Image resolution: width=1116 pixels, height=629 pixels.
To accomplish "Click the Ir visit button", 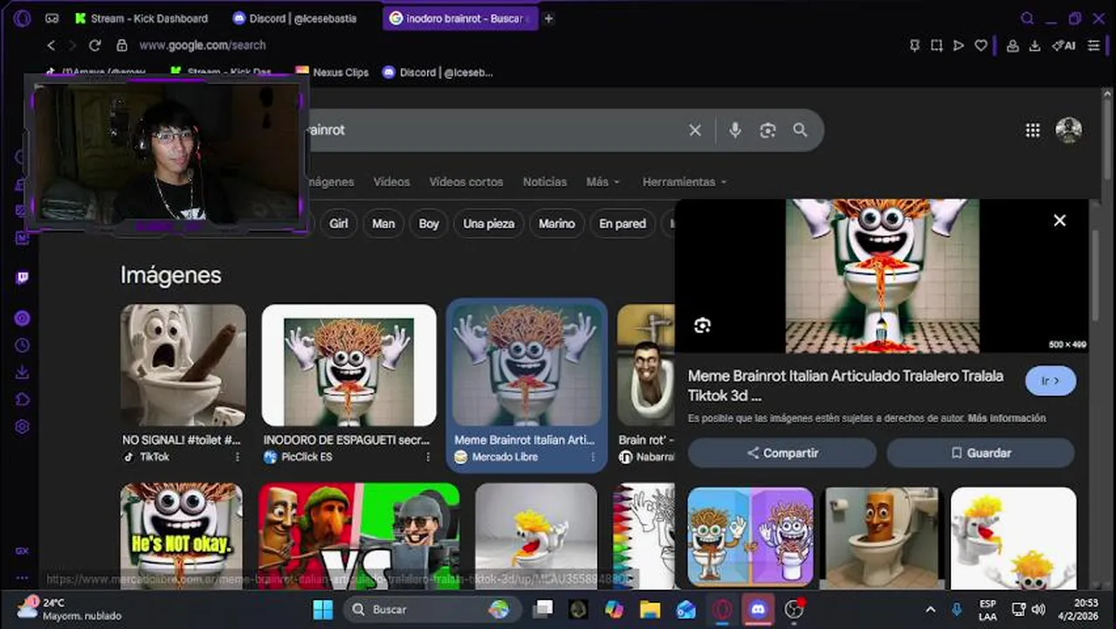I will (x=1051, y=381).
